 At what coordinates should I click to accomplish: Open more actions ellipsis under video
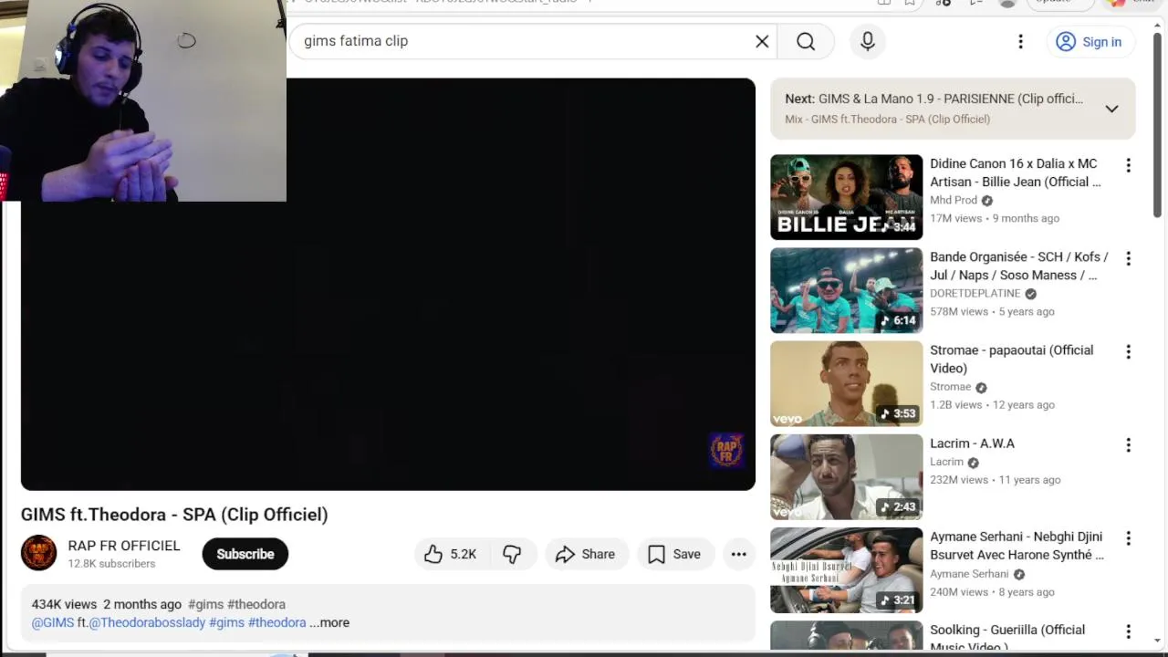coord(738,554)
